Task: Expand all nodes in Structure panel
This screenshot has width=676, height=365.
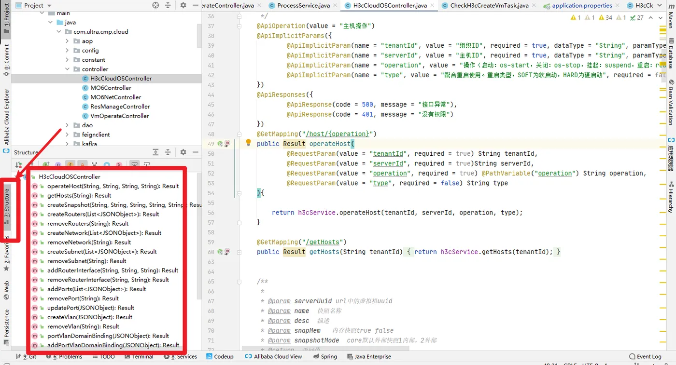Action: 155,152
